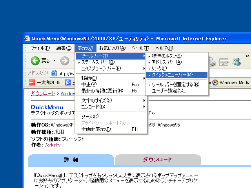Screen dimensions: 251x188
Task: Click the Print toolbar icon
Action: 212,62
